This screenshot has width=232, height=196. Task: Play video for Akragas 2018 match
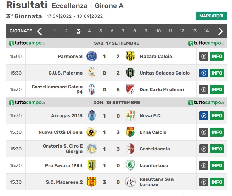204,115
